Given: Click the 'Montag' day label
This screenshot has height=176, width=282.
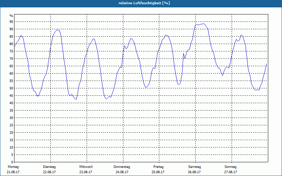Looking at the screenshot, I should pyautogui.click(x=13, y=167).
